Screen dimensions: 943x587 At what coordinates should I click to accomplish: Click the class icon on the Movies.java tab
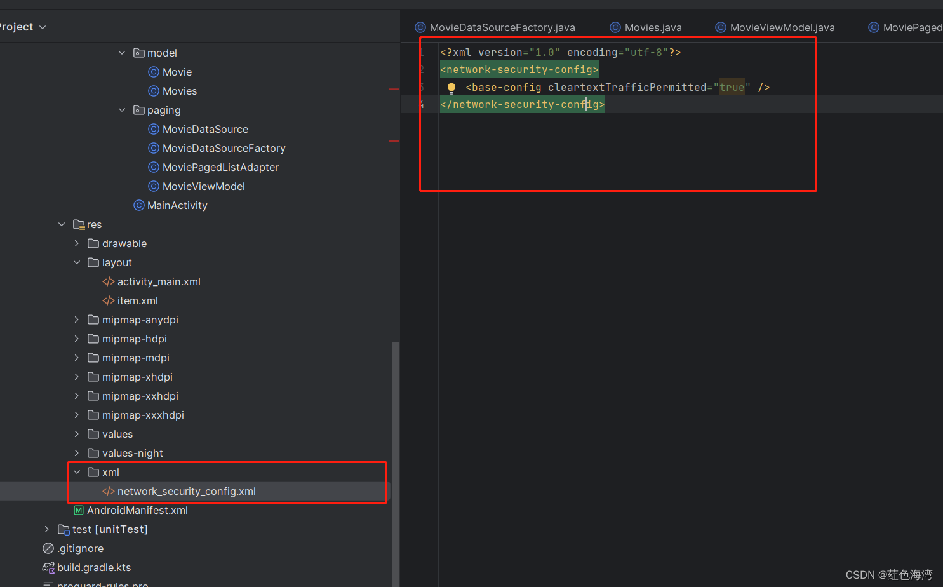(615, 27)
